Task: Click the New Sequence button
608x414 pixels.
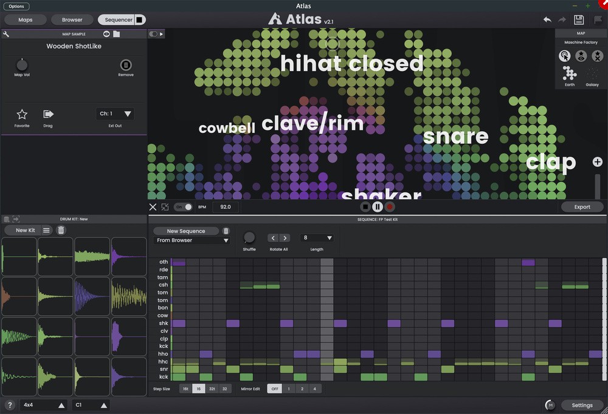Action: click(x=186, y=231)
